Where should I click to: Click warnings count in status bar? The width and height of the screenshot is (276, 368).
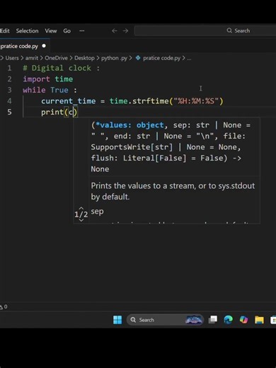coord(4,306)
